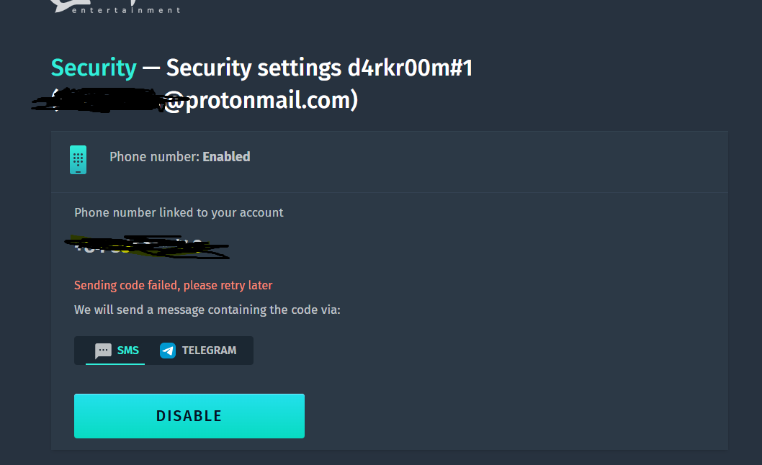Click "We will send a message" text

click(x=207, y=310)
